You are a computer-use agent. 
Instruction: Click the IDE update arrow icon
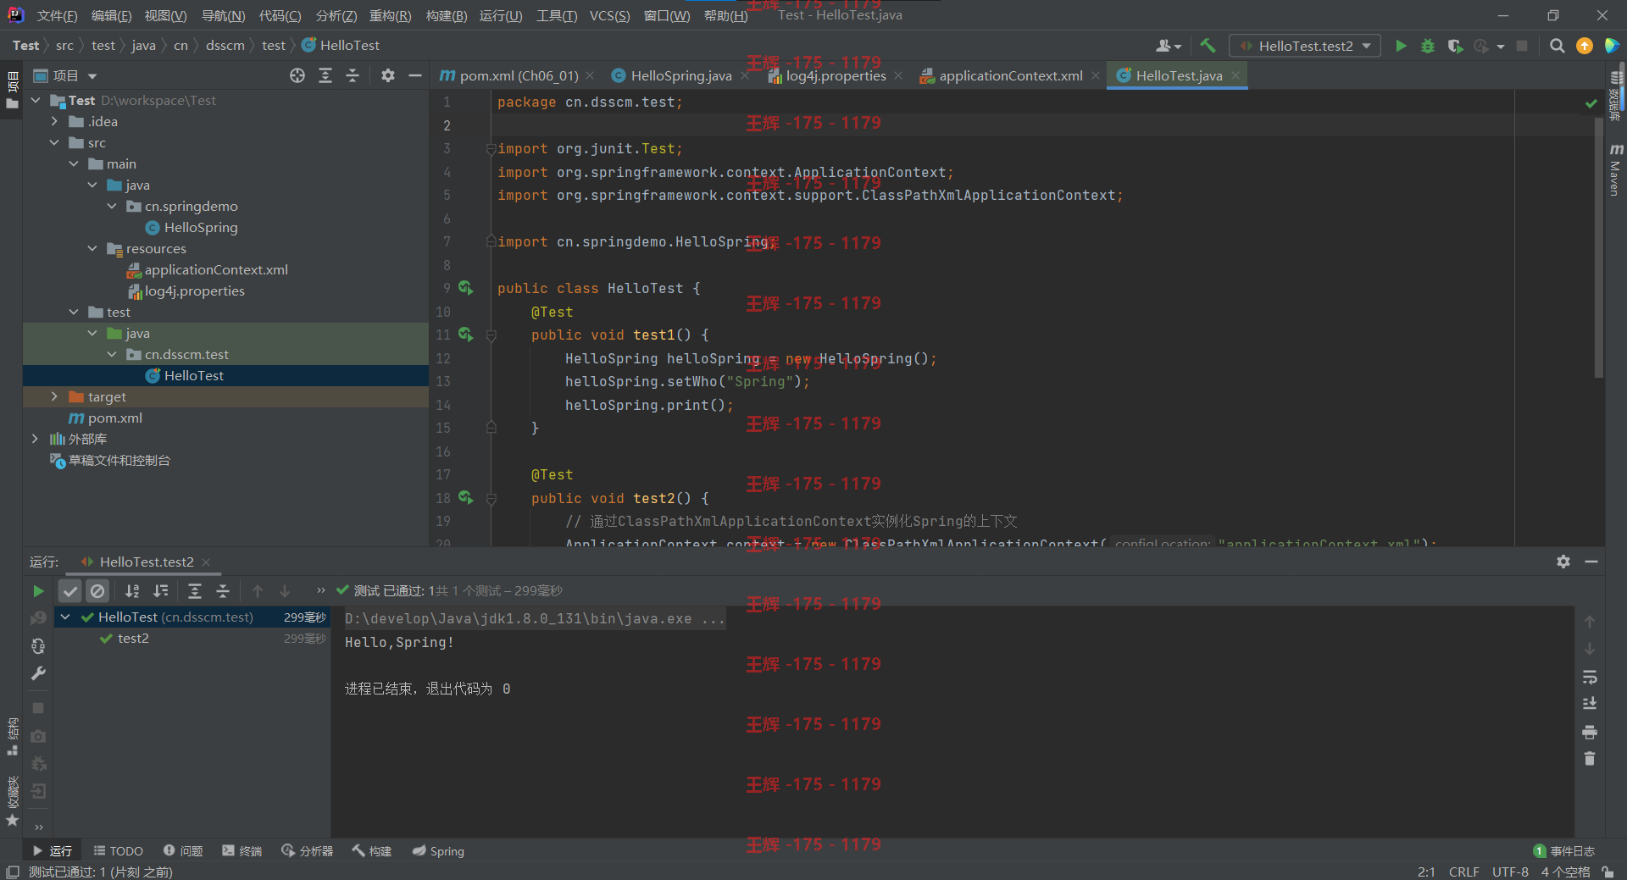[x=1584, y=46]
